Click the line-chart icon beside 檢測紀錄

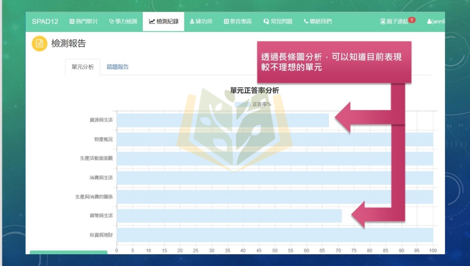152,22
